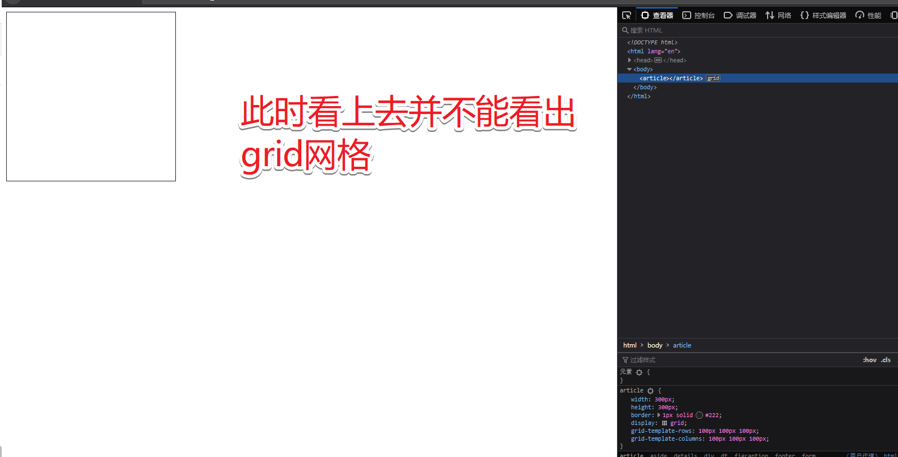Click the grid-template-rows value

click(x=728, y=431)
